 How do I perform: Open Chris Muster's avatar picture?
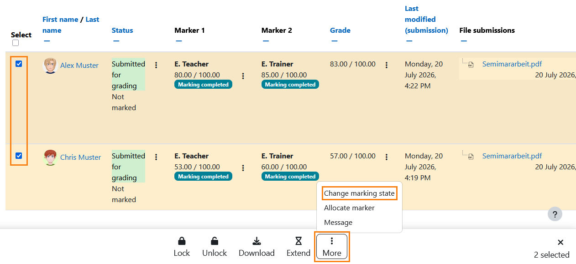(50, 157)
